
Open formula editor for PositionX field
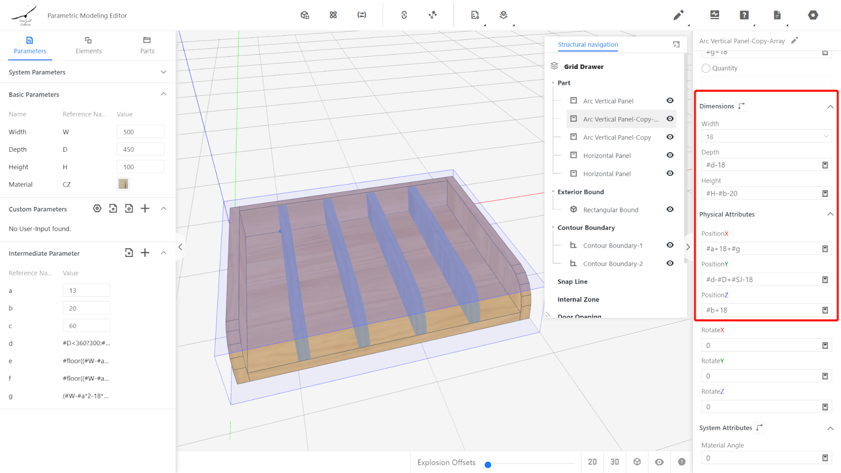[825, 249]
